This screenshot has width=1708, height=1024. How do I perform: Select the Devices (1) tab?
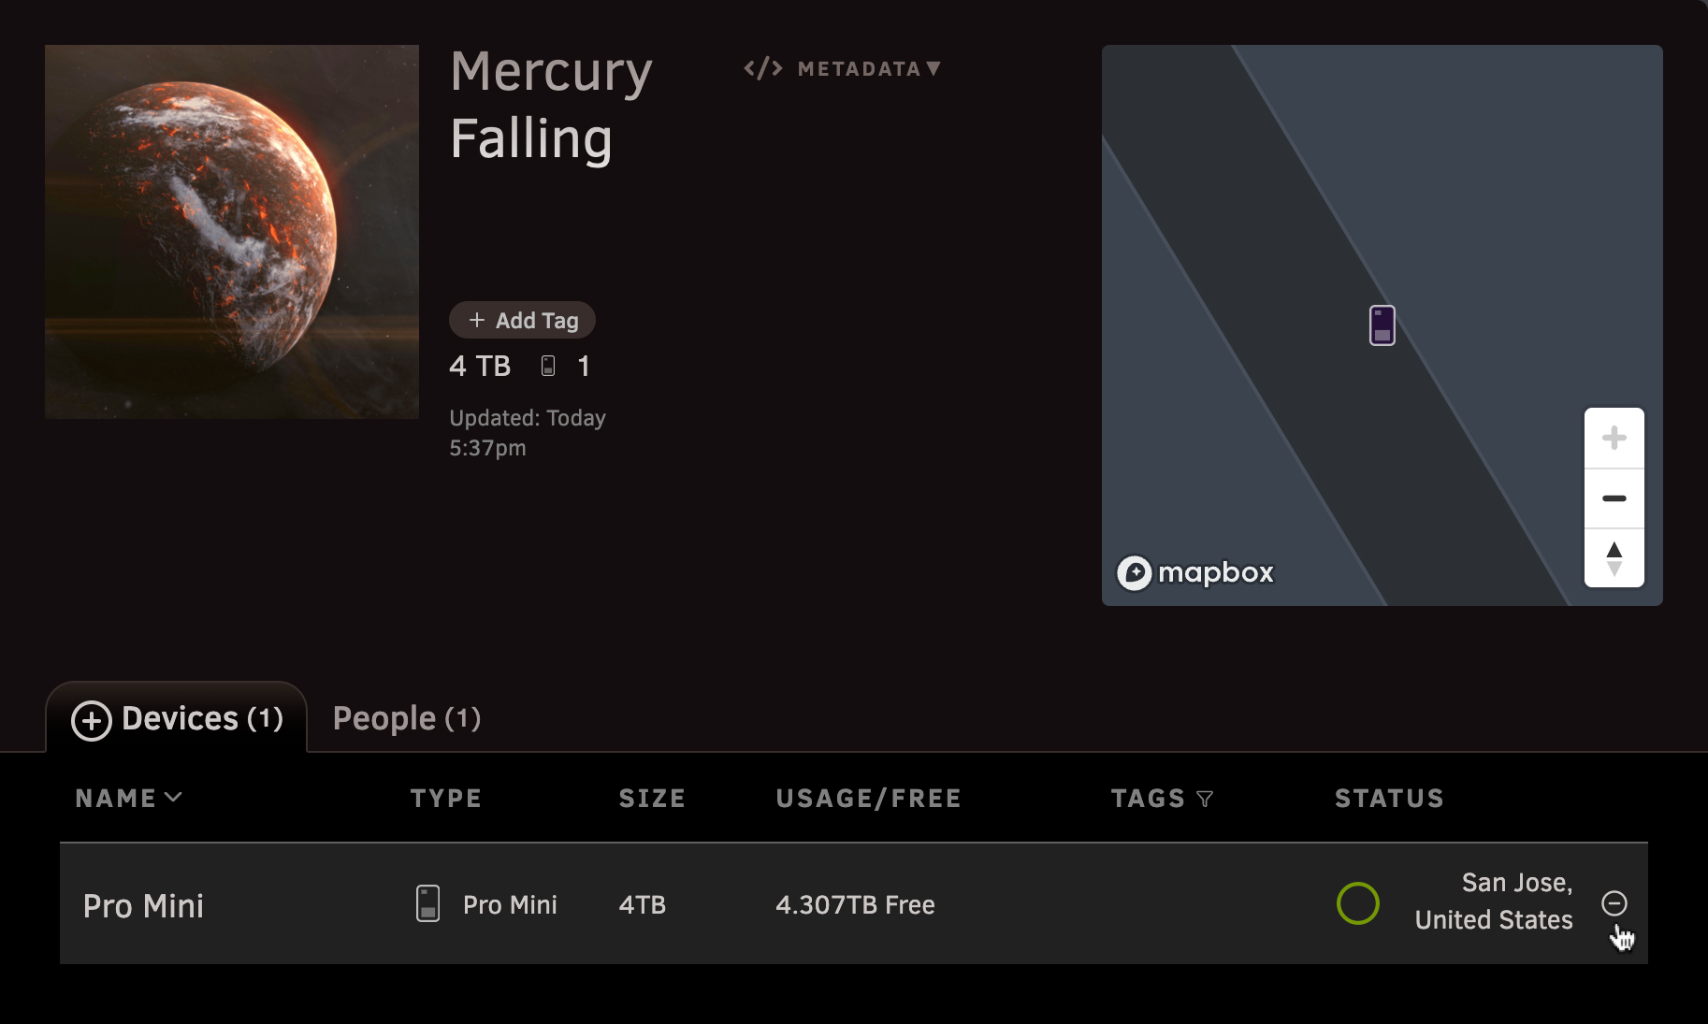[x=177, y=718]
